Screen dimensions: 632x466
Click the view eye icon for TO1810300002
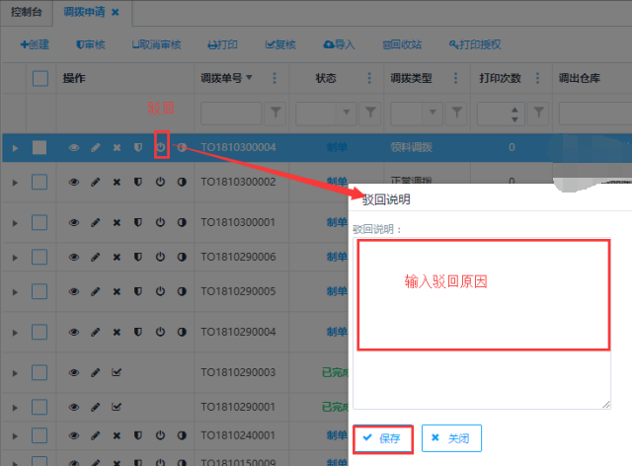click(73, 183)
